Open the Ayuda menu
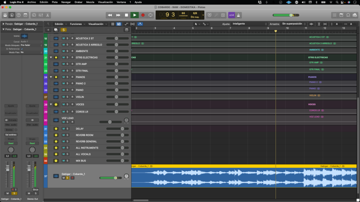360x202 pixels. click(x=138, y=2)
